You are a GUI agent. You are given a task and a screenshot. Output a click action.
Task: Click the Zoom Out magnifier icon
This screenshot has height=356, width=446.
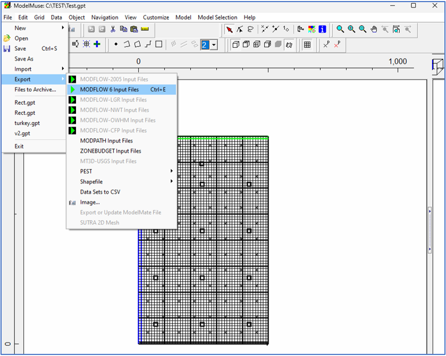pyautogui.click(x=363, y=29)
